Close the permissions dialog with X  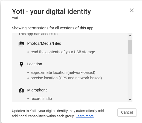[132, 10]
